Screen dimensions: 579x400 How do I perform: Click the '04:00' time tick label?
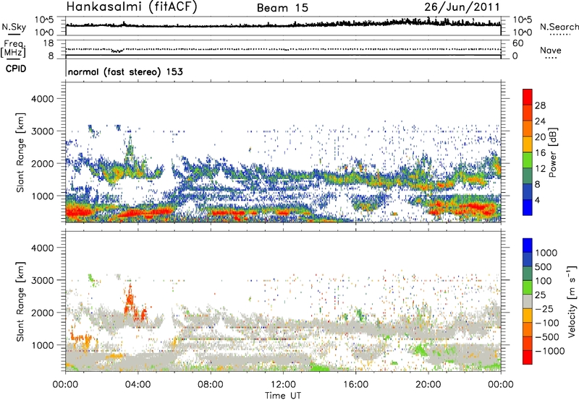pos(138,385)
